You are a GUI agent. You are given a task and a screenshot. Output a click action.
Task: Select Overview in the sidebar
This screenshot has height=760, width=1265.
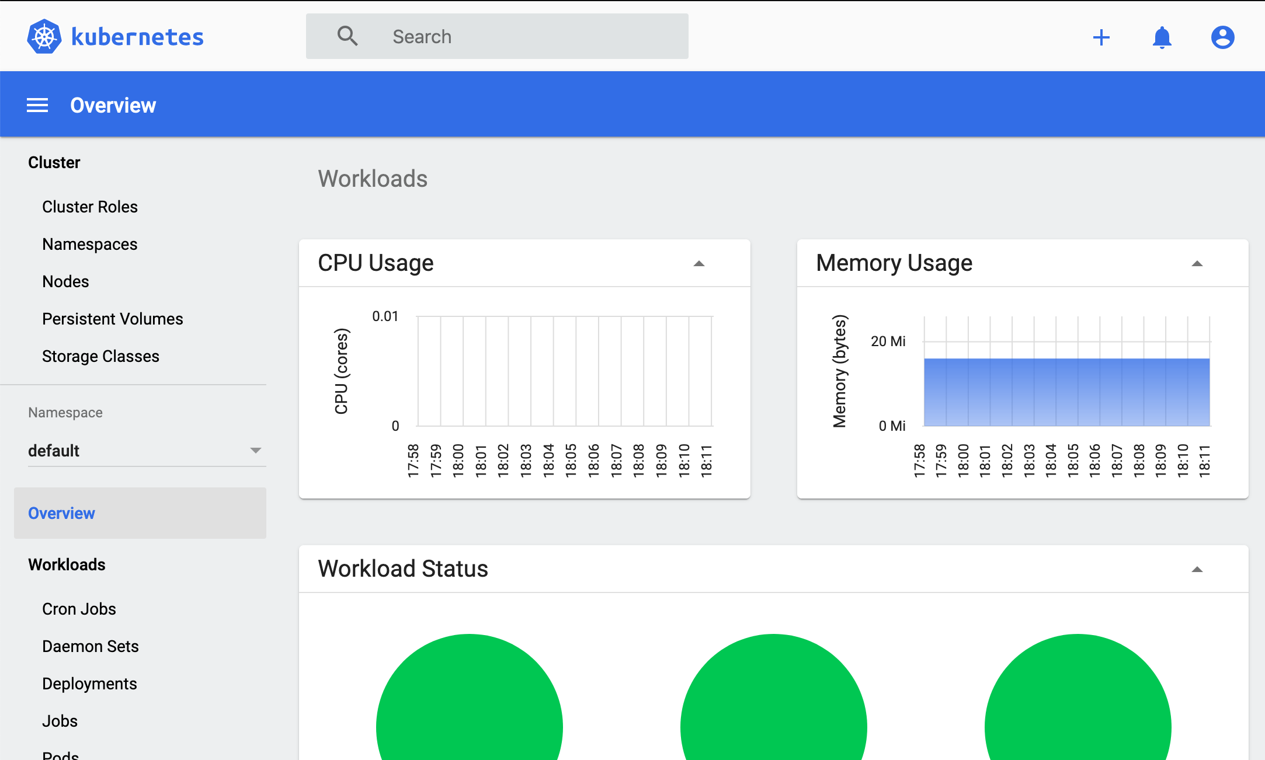(61, 513)
